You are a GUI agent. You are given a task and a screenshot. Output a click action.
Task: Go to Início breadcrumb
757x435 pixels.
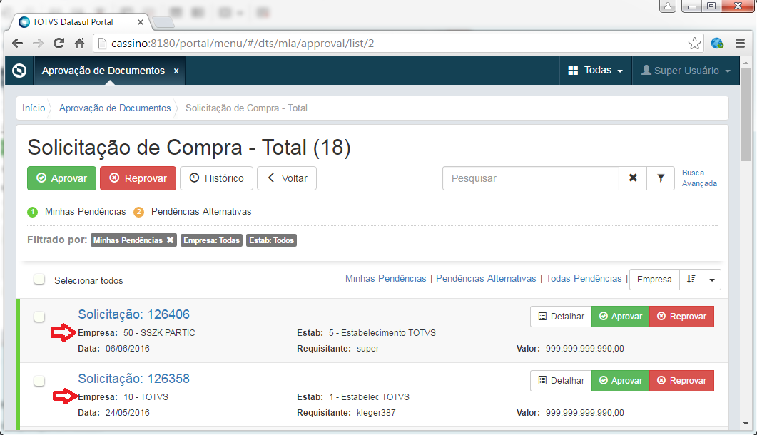tap(34, 108)
